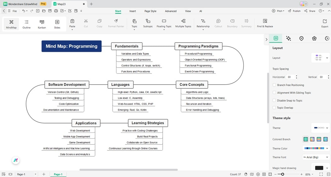Open the Theme dropdown
Screen dimensions: 331x177
point(321,128)
